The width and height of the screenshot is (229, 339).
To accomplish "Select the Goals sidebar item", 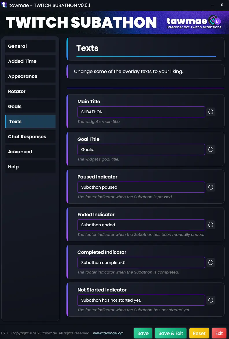I will (30, 107).
